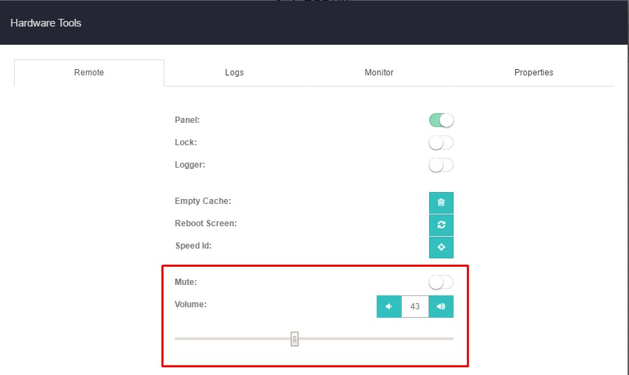Select the Remote tab

click(89, 73)
